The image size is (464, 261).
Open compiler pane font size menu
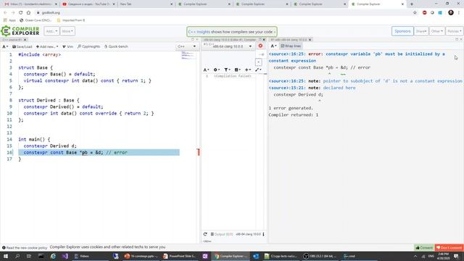coord(206,70)
